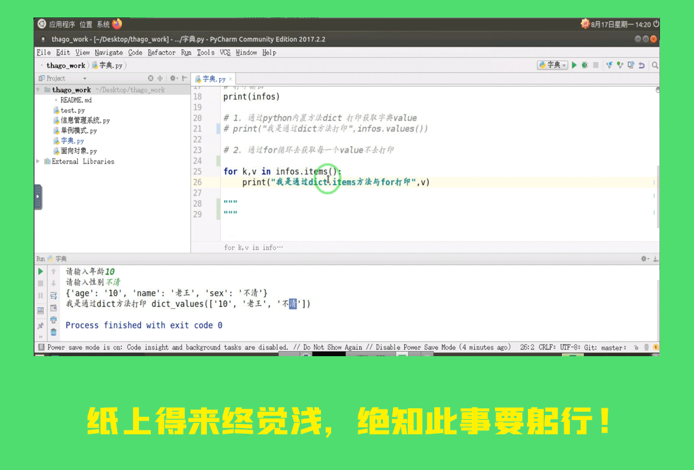694x470 pixels.
Task: Open the 位置 places menu
Action: coord(86,24)
